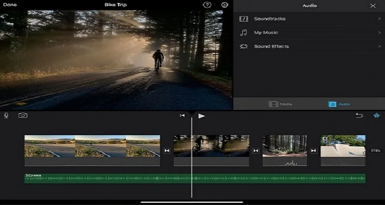Select the forest trail clip

pyautogui.click(x=284, y=151)
